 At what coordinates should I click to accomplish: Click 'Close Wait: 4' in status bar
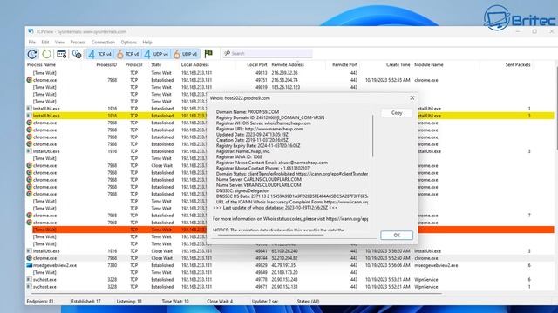coord(220,302)
